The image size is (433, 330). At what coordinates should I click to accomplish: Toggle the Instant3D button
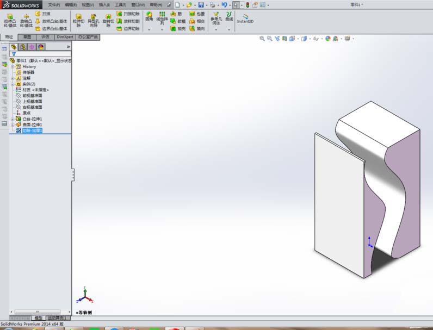click(245, 19)
